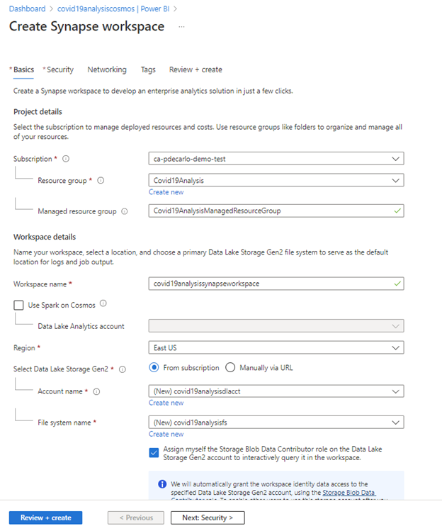Select the From subscription radio button
This screenshot has height=531, width=442.
154,367
